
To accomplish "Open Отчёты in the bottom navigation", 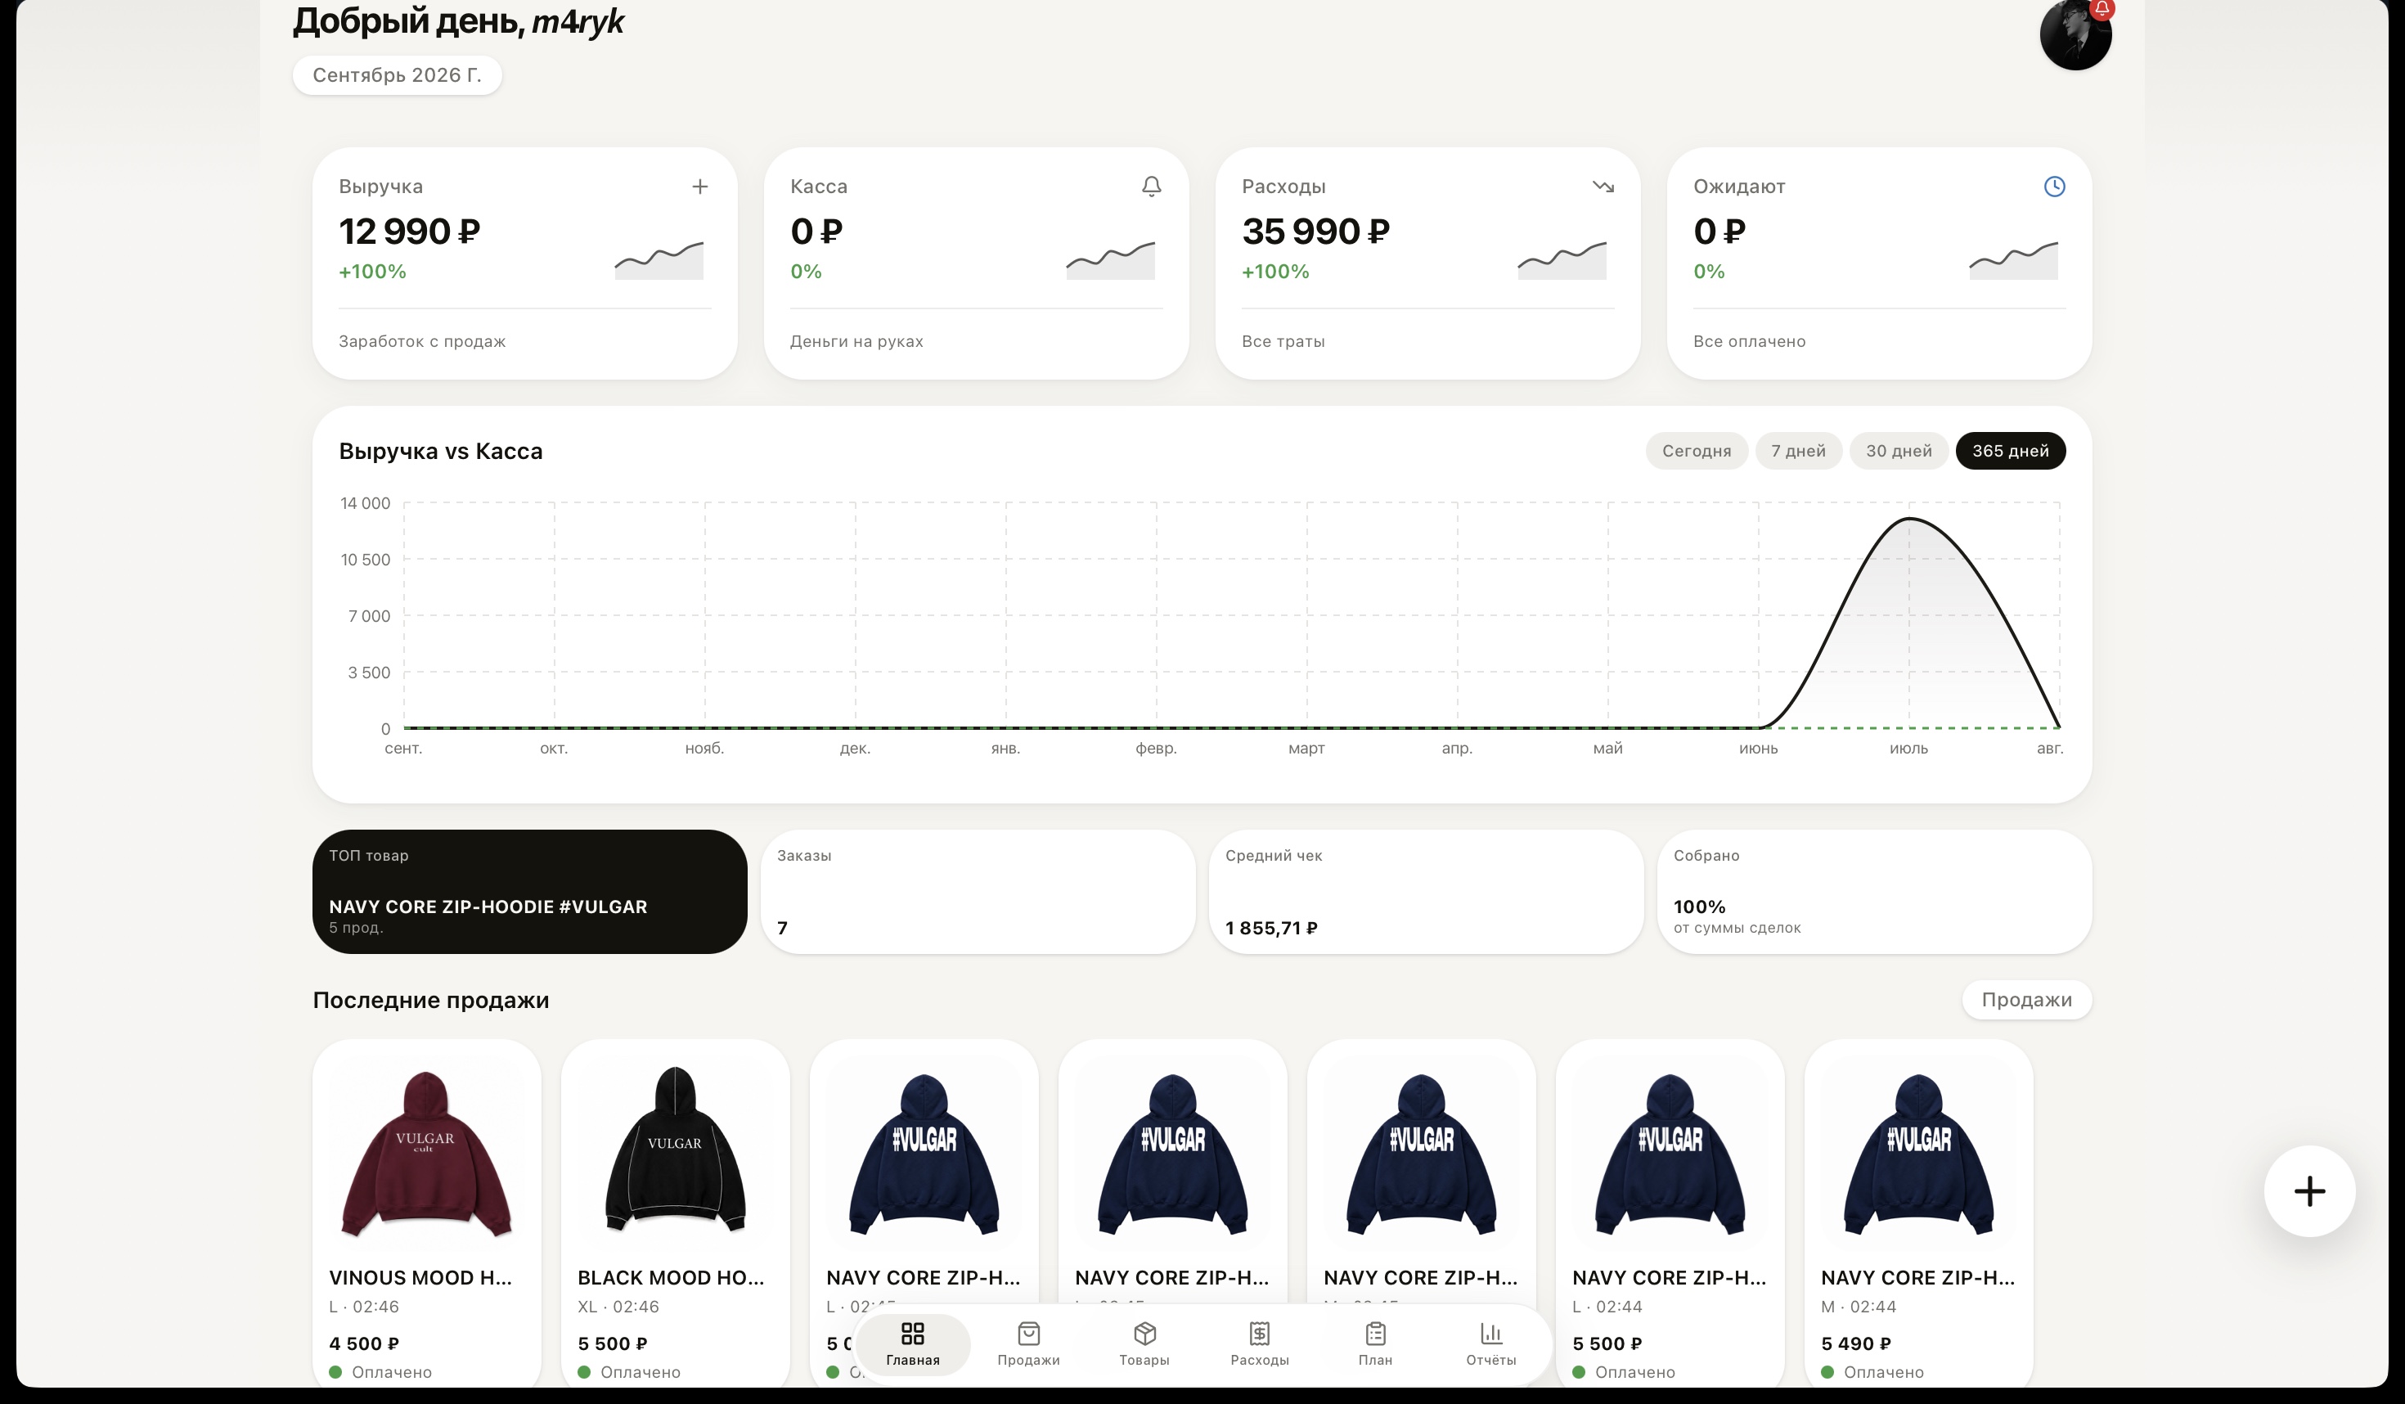I will click(x=1490, y=1344).
